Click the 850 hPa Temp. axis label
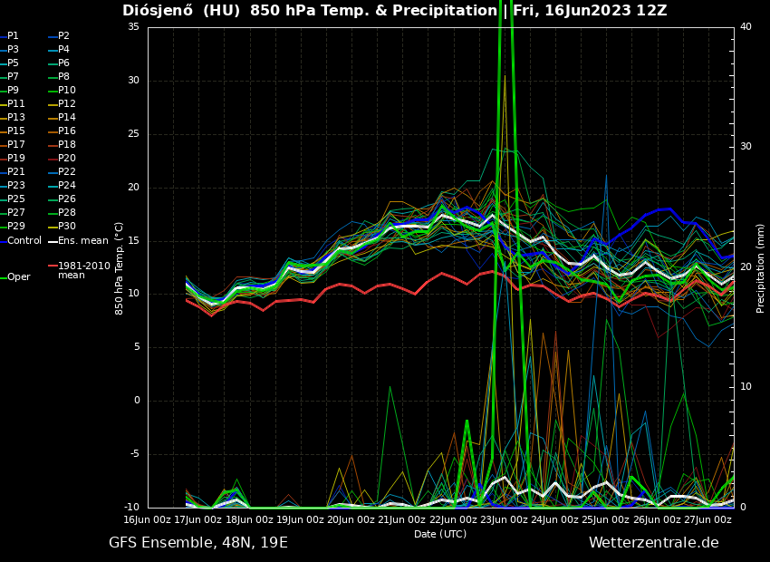 point(120,267)
